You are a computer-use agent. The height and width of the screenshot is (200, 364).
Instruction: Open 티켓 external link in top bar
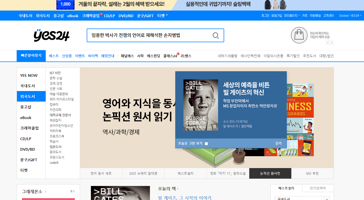tap(162, 16)
